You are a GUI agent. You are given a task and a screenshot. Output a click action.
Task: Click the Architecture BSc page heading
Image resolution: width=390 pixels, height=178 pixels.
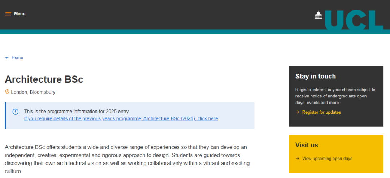click(x=44, y=79)
